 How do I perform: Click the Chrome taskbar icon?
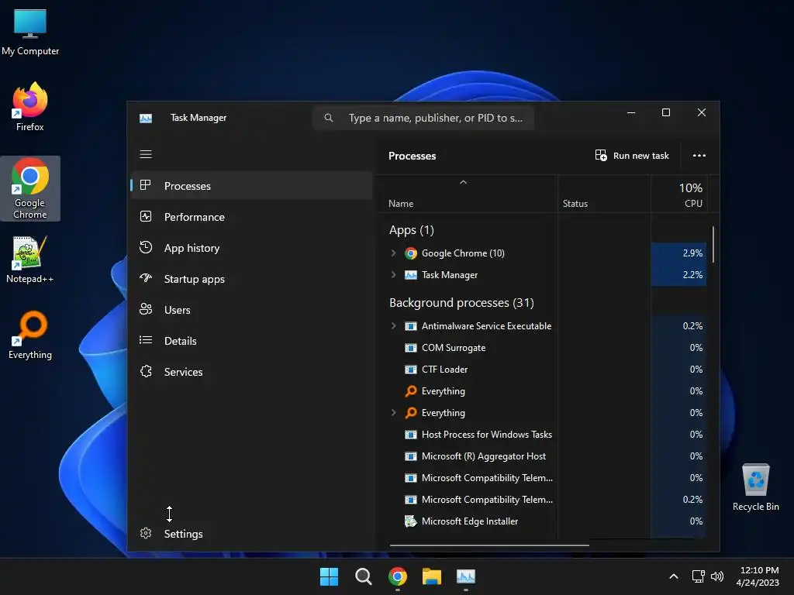(398, 576)
